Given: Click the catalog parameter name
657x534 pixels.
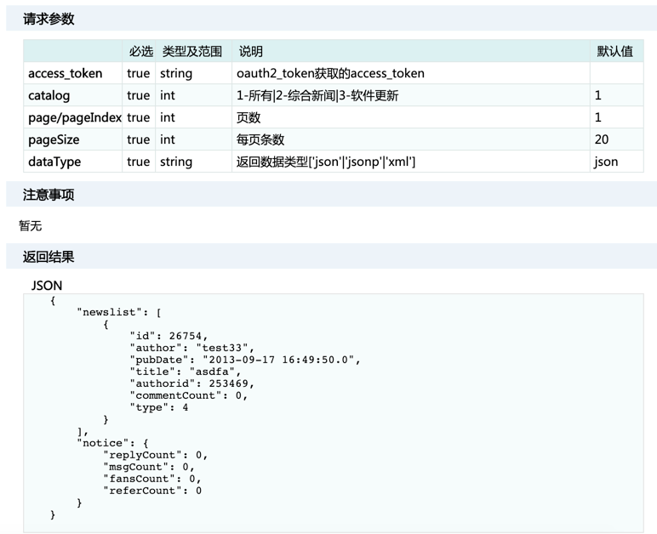Looking at the screenshot, I should [49, 96].
